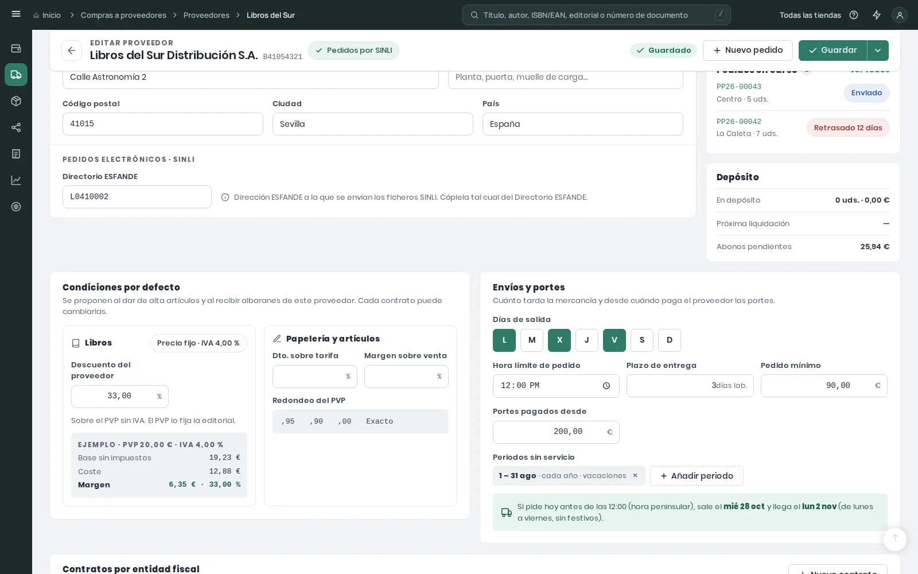The height and width of the screenshot is (574, 918).
Task: Toggle Thursday (J) departure day
Action: pyautogui.click(x=587, y=340)
